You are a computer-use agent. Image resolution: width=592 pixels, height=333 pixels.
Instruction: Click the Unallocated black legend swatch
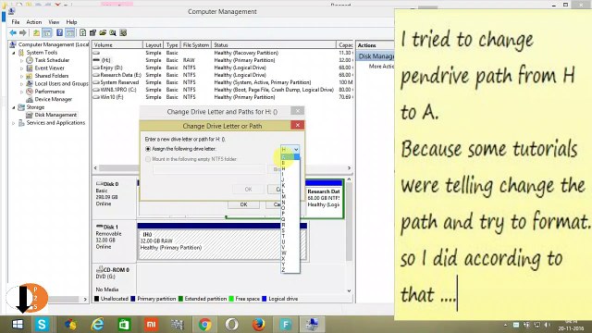(96, 299)
